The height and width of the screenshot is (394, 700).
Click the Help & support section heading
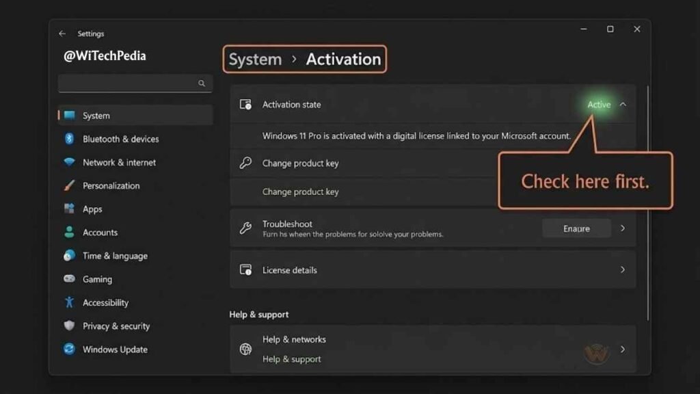(259, 315)
